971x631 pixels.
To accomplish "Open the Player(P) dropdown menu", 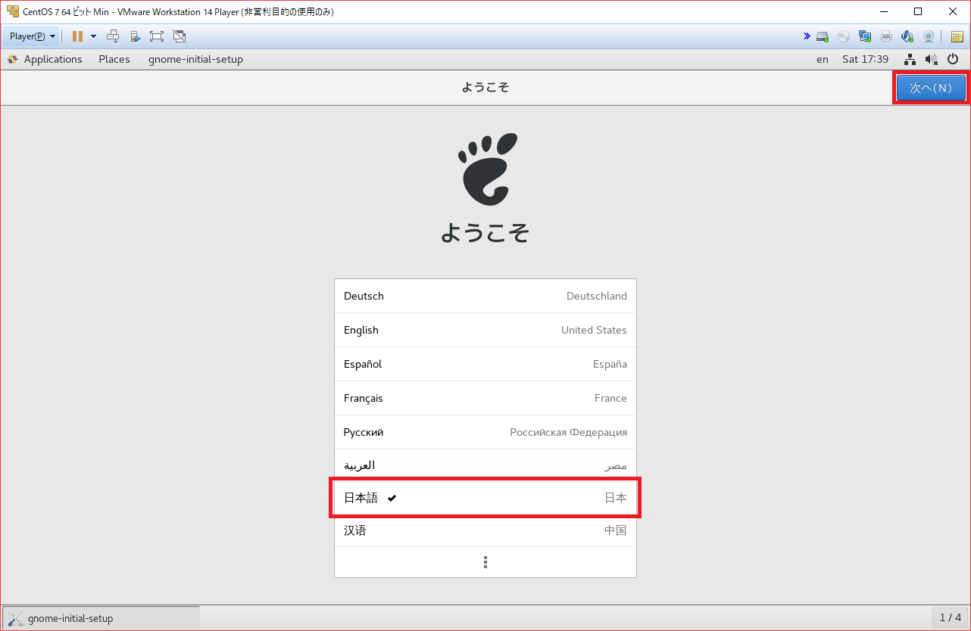I will 32,36.
